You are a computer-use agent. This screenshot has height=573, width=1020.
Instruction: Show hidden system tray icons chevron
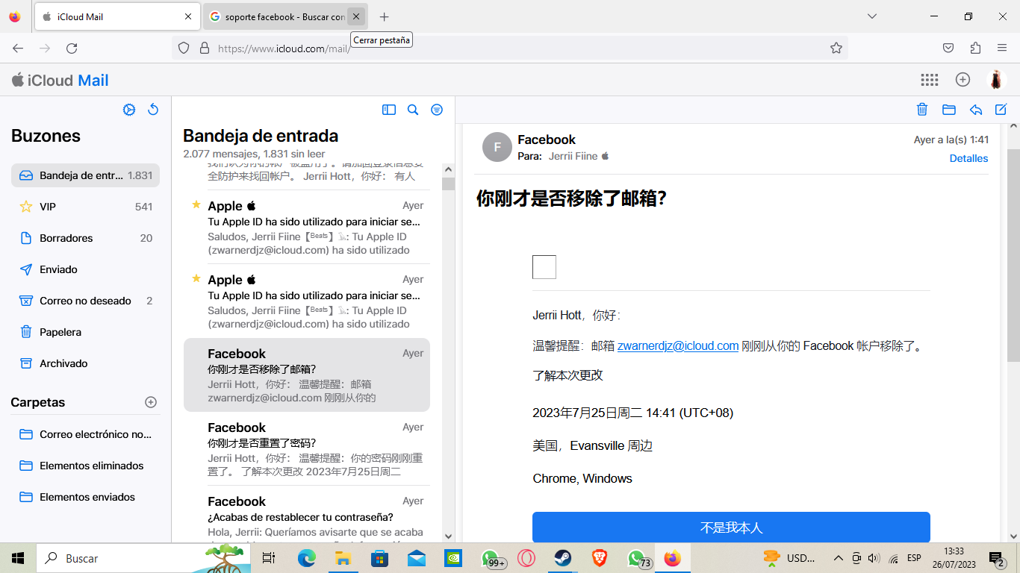coord(838,558)
